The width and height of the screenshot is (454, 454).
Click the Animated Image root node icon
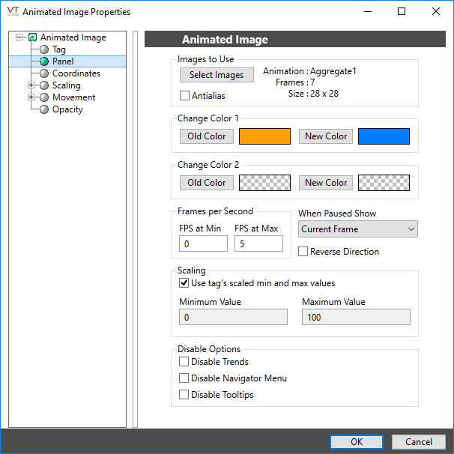coord(32,37)
